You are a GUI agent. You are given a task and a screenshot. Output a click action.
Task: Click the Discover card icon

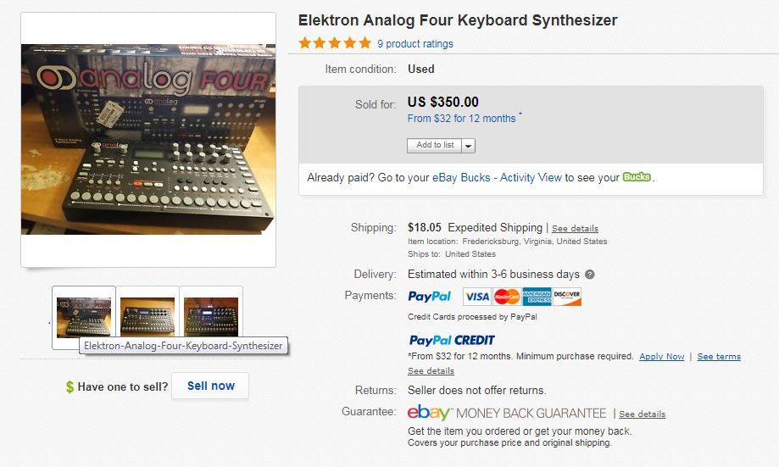pos(567,297)
